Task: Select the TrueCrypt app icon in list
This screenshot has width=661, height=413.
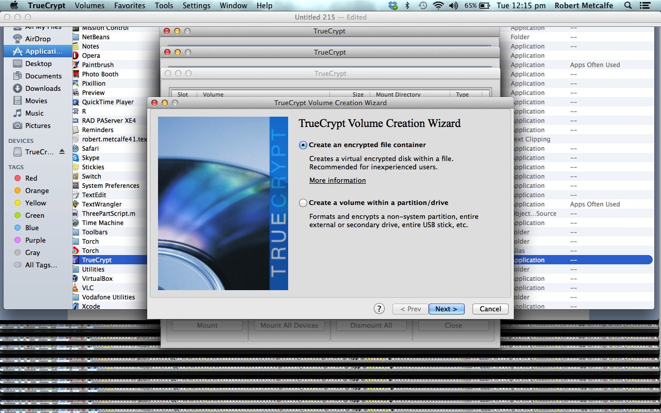Action: 76,260
